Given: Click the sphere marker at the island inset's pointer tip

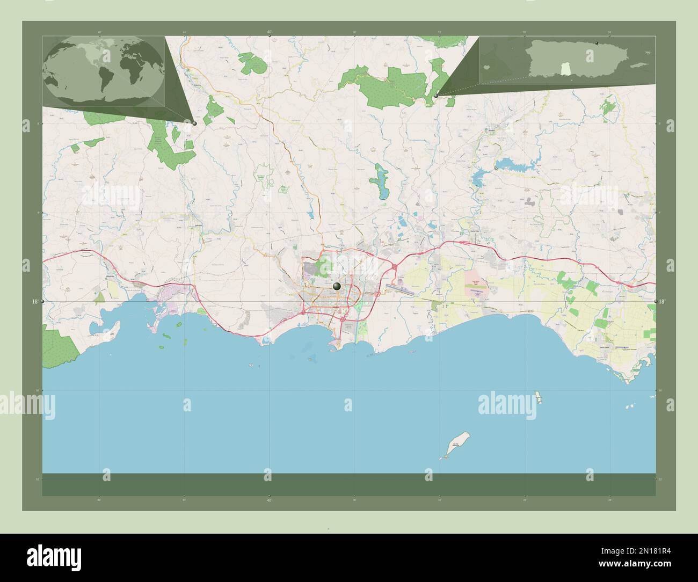Looking at the screenshot, I should pos(437,96).
